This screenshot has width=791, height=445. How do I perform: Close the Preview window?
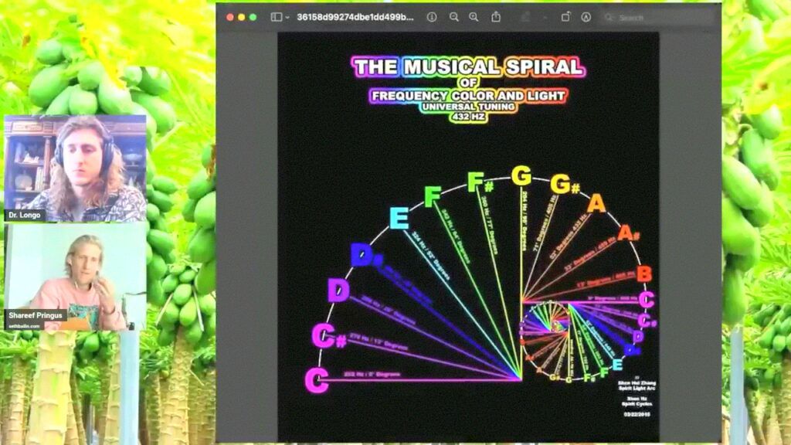(x=229, y=17)
